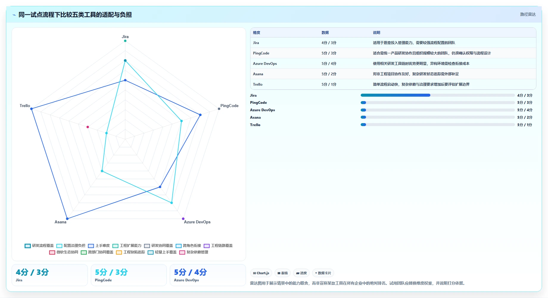The image size is (548, 298).
Task: Click the Asana description starting 对非工程项目协作友好
Action: [x=416, y=74]
